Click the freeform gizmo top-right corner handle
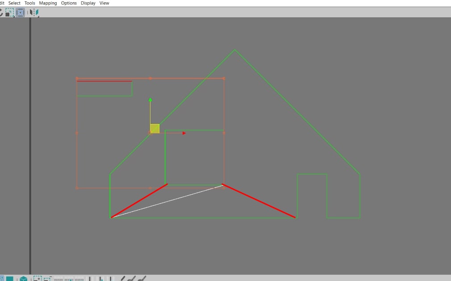 coord(224,78)
